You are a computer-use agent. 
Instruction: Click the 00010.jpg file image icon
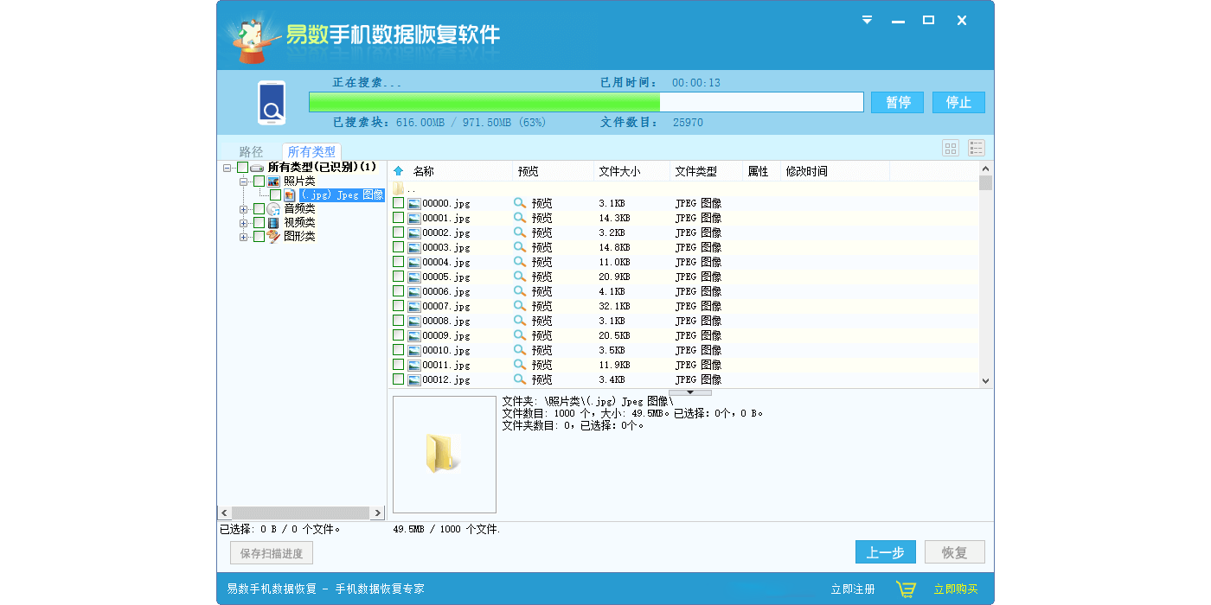click(414, 350)
